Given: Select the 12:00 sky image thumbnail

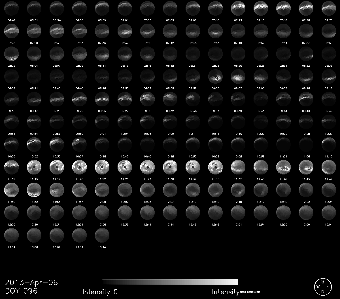Looking at the screenshot, I should [102, 189].
